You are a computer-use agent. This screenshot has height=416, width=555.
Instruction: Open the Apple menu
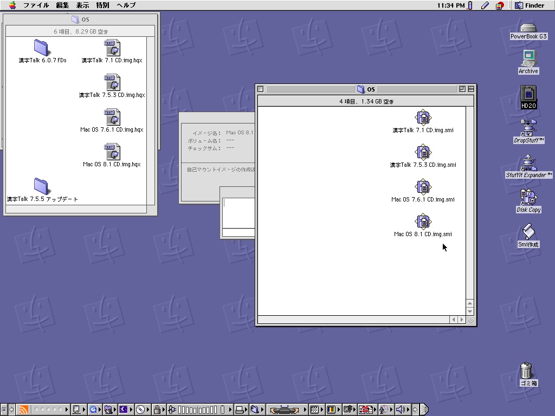click(x=12, y=5)
